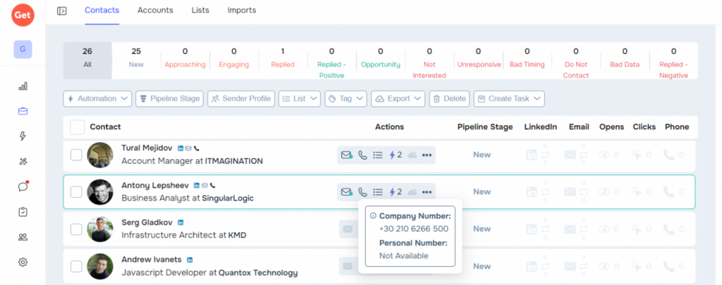
Task: Switch to the Accounts tab
Action: point(155,11)
